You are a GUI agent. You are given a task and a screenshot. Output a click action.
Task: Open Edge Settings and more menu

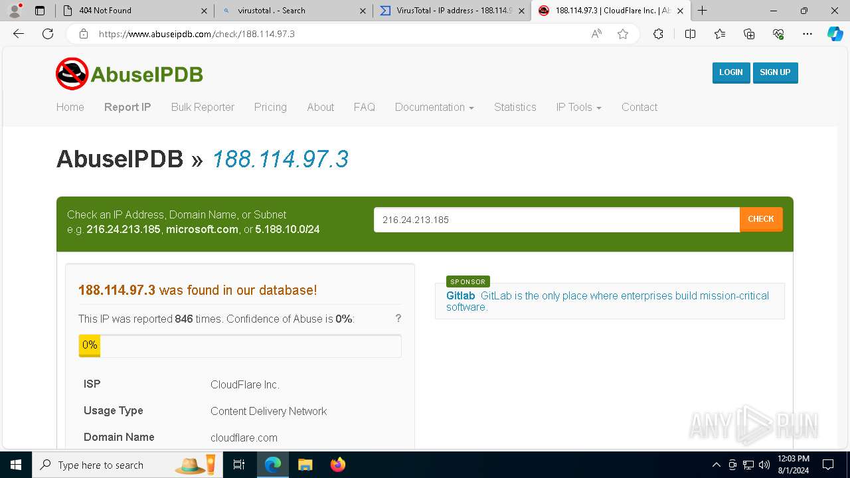(807, 34)
